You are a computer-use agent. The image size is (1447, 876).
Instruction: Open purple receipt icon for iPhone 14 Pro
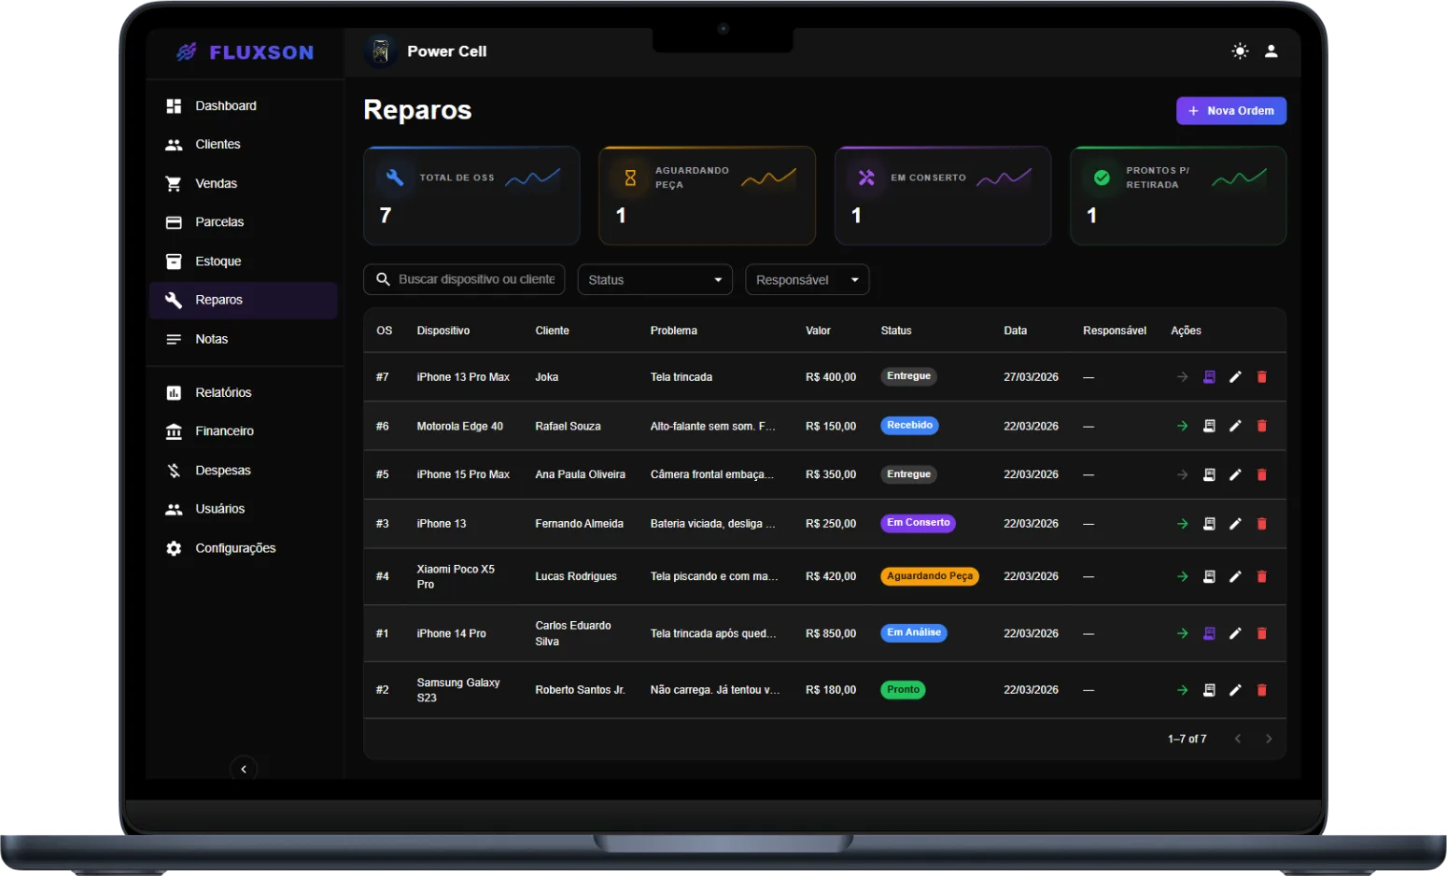pos(1209,633)
